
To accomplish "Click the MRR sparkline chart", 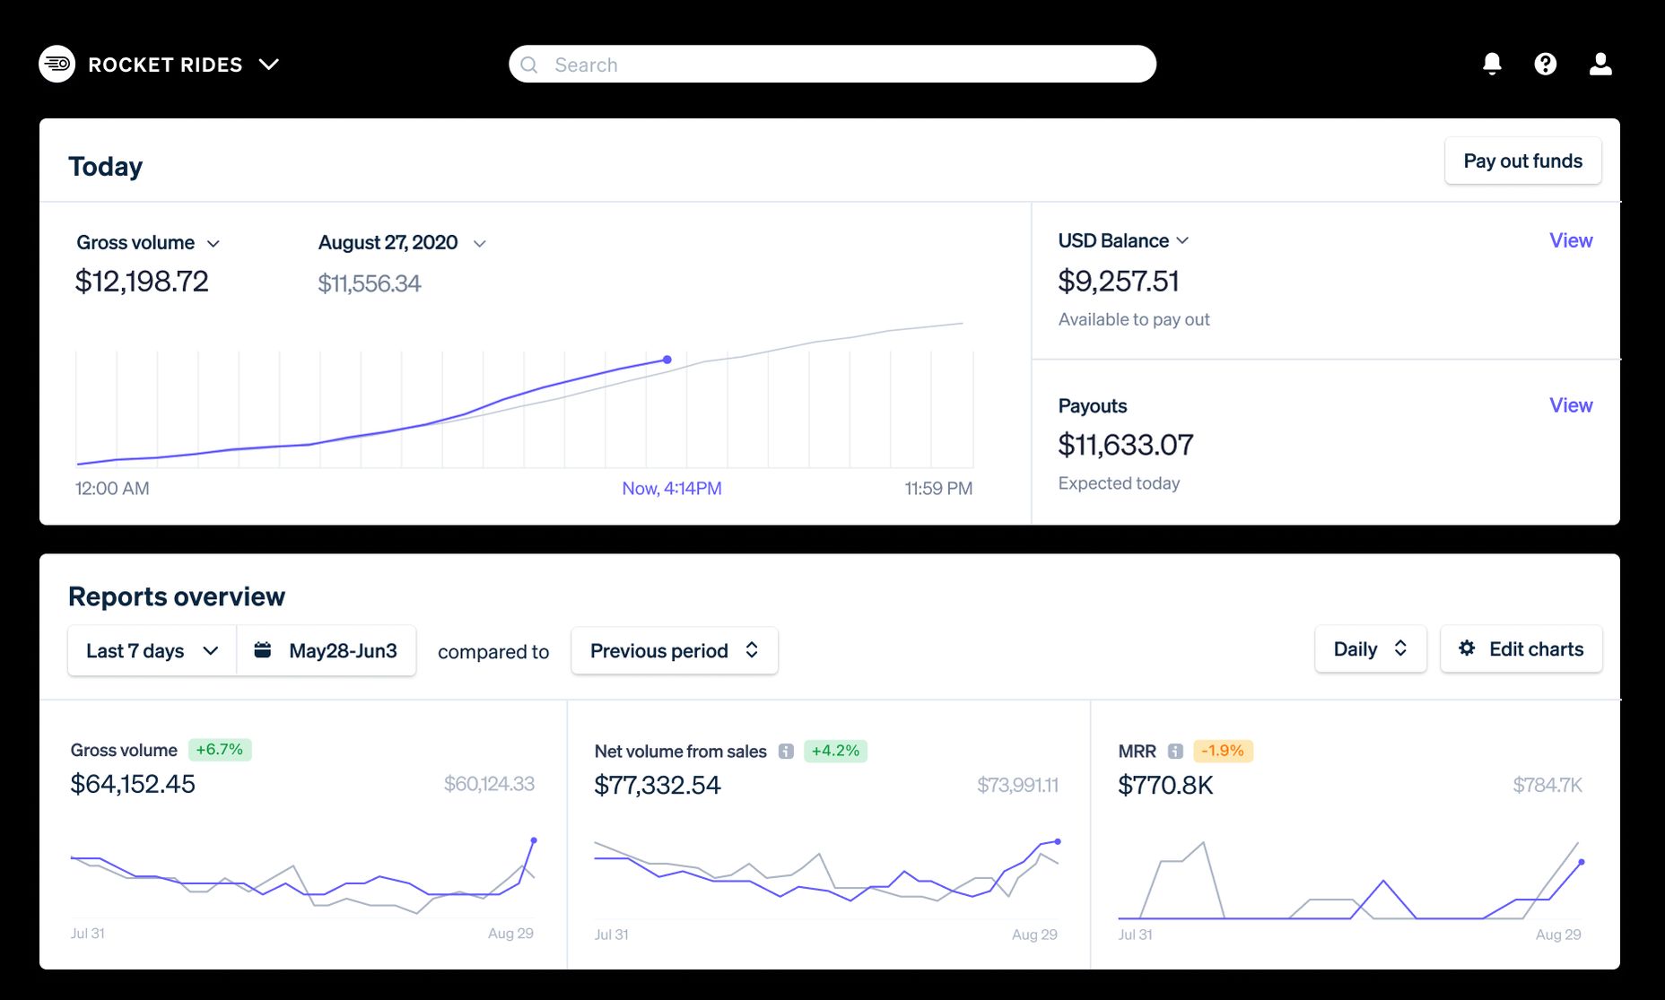I will (1350, 881).
